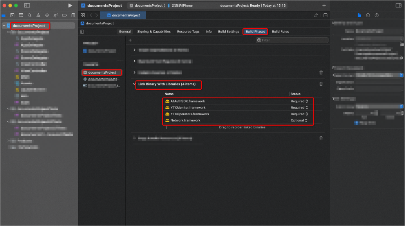Click the Status column header
Viewport: 405px width, 226px height.
pos(295,94)
